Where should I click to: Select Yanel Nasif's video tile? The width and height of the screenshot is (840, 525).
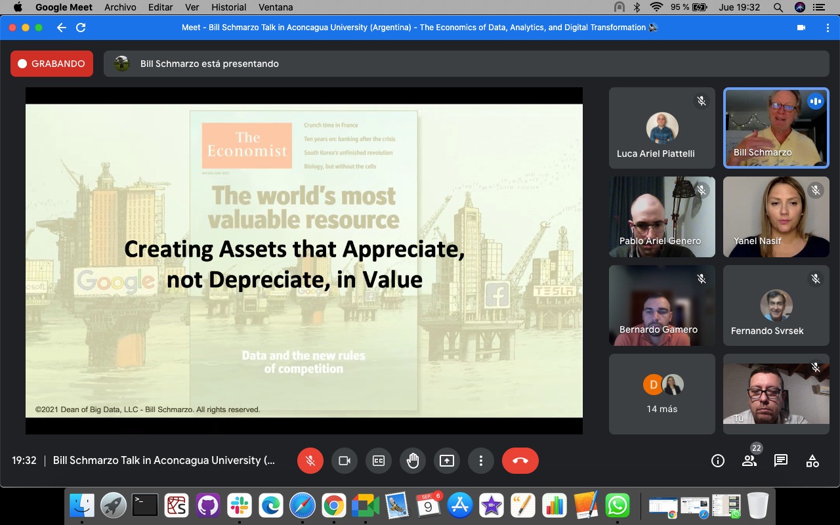[x=776, y=217]
